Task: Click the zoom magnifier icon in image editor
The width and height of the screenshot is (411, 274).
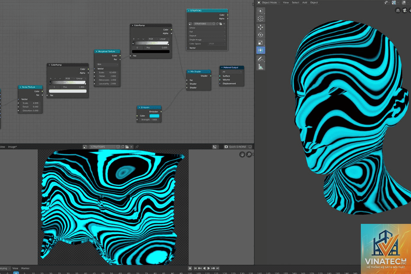Action: [249, 154]
